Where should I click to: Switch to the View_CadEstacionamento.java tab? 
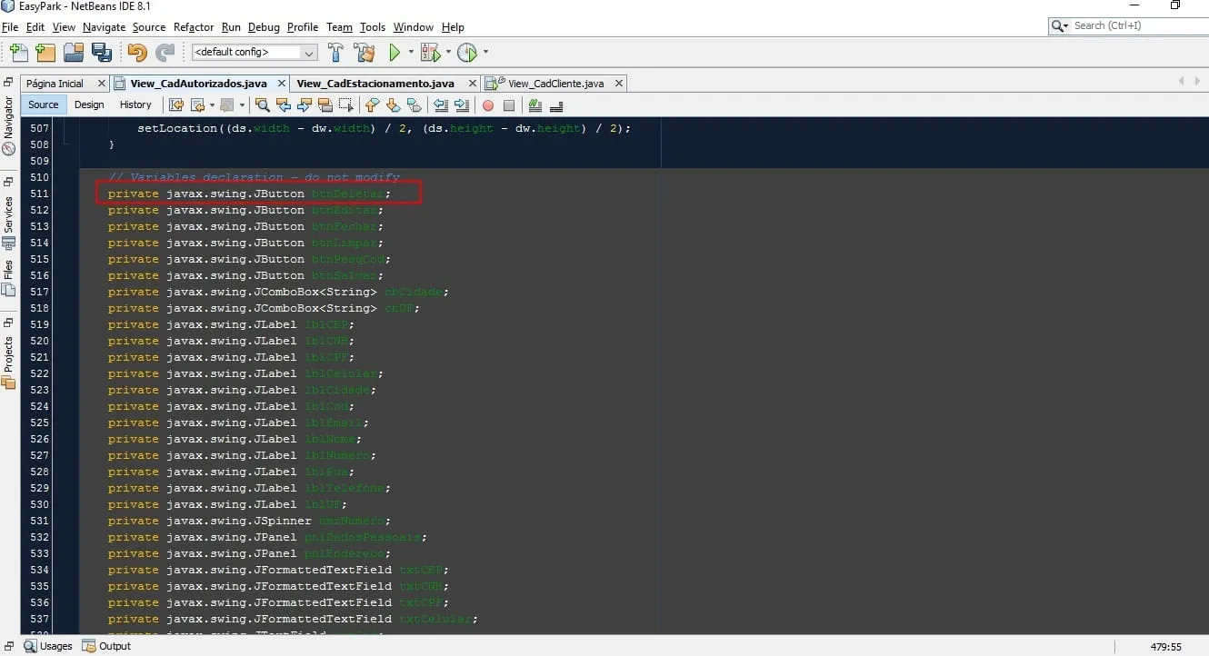tap(375, 84)
